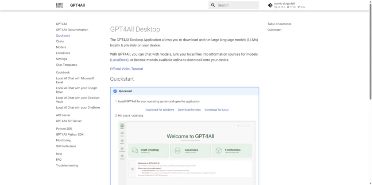This screenshot has height=185, width=372.
Task: Open the GPT4All Python SDK page
Action: pos(70,134)
